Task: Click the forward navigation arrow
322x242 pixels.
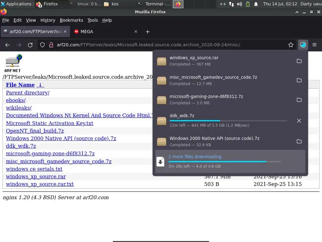Action: (19, 45)
